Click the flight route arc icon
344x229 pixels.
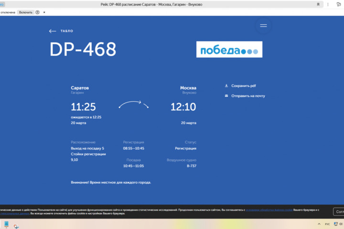pos(134,104)
